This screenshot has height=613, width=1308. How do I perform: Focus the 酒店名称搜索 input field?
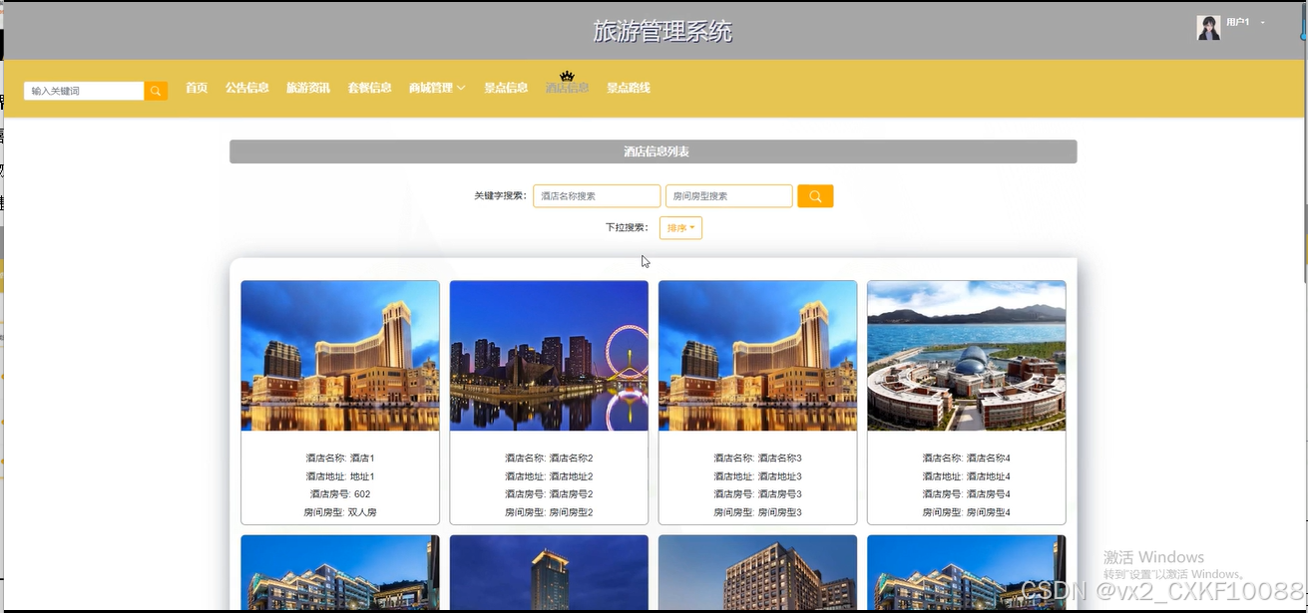[x=597, y=196]
